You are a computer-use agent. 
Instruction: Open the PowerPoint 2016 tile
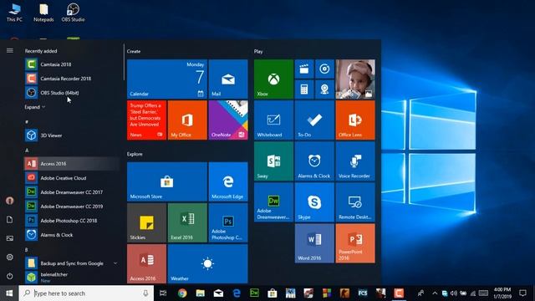coord(355,243)
